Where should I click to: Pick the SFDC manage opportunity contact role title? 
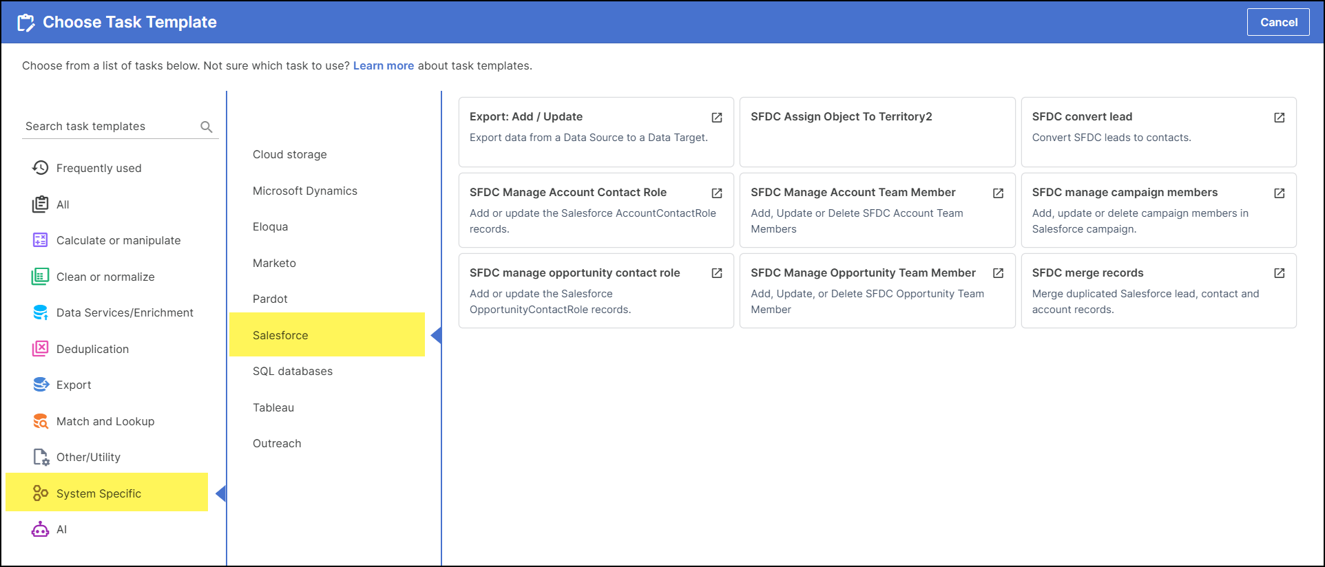575,272
